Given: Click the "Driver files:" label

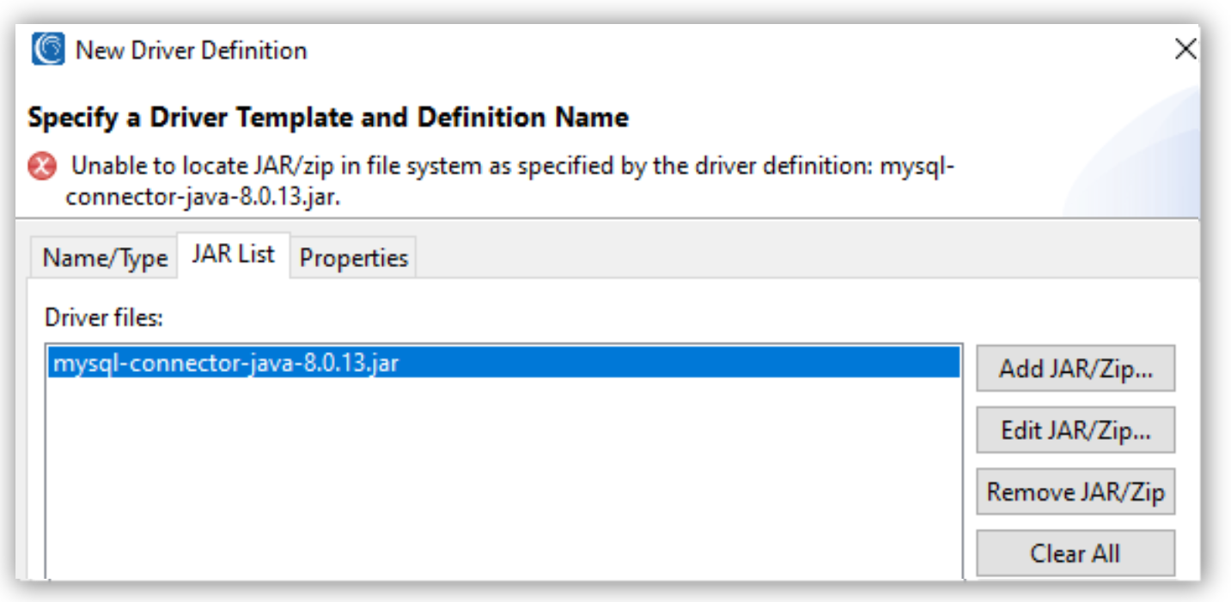Looking at the screenshot, I should [104, 318].
